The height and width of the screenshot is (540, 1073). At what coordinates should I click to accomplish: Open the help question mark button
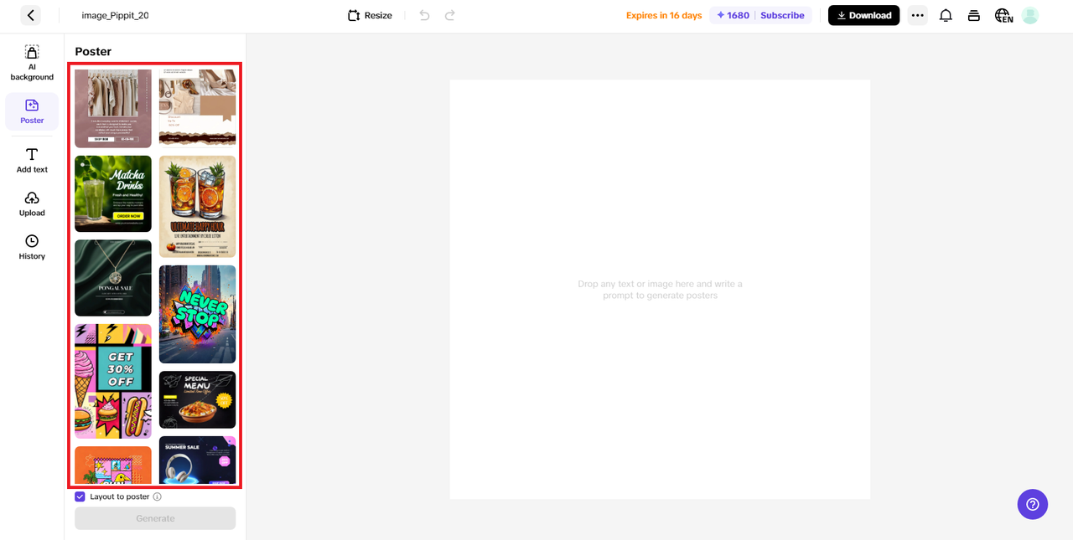pos(1032,504)
